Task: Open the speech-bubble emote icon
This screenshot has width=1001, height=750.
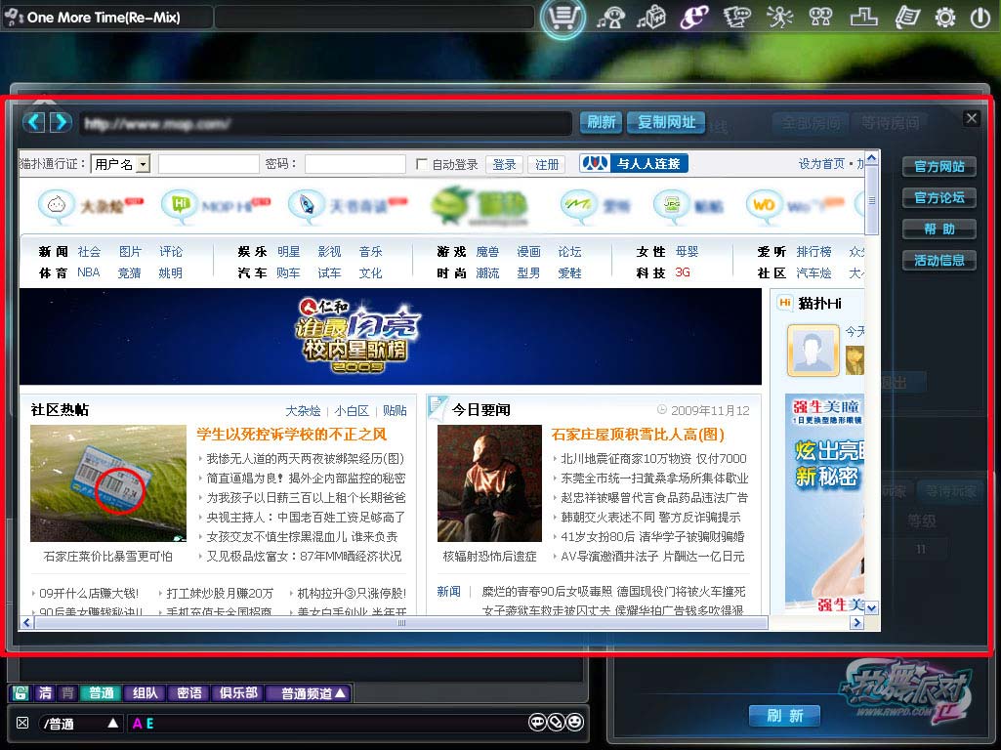Action: click(x=537, y=722)
